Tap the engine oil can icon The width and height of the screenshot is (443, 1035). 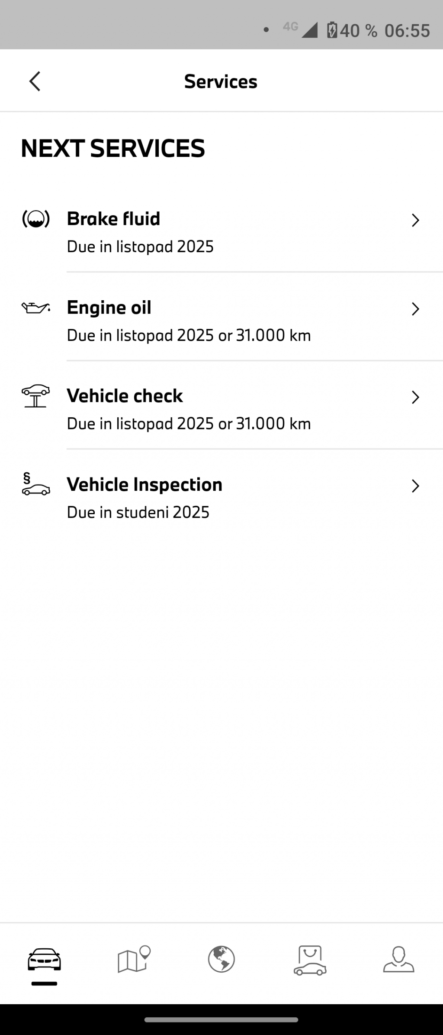click(36, 308)
